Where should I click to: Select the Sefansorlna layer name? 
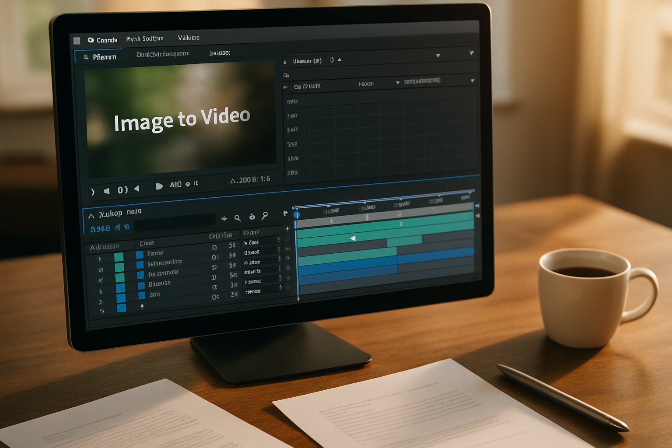(164, 263)
